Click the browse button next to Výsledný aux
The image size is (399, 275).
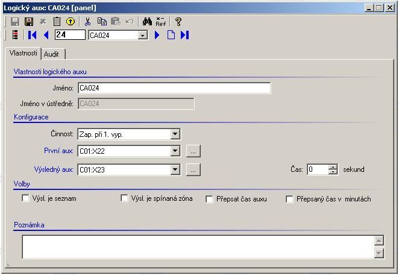[192, 170]
